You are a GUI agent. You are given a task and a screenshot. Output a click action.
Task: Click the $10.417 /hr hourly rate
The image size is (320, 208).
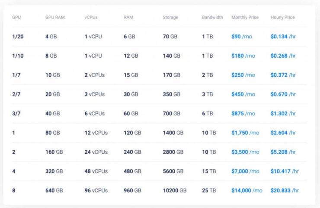pyautogui.click(x=285, y=171)
